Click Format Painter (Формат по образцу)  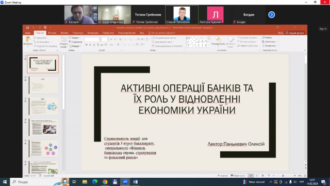(45, 46)
